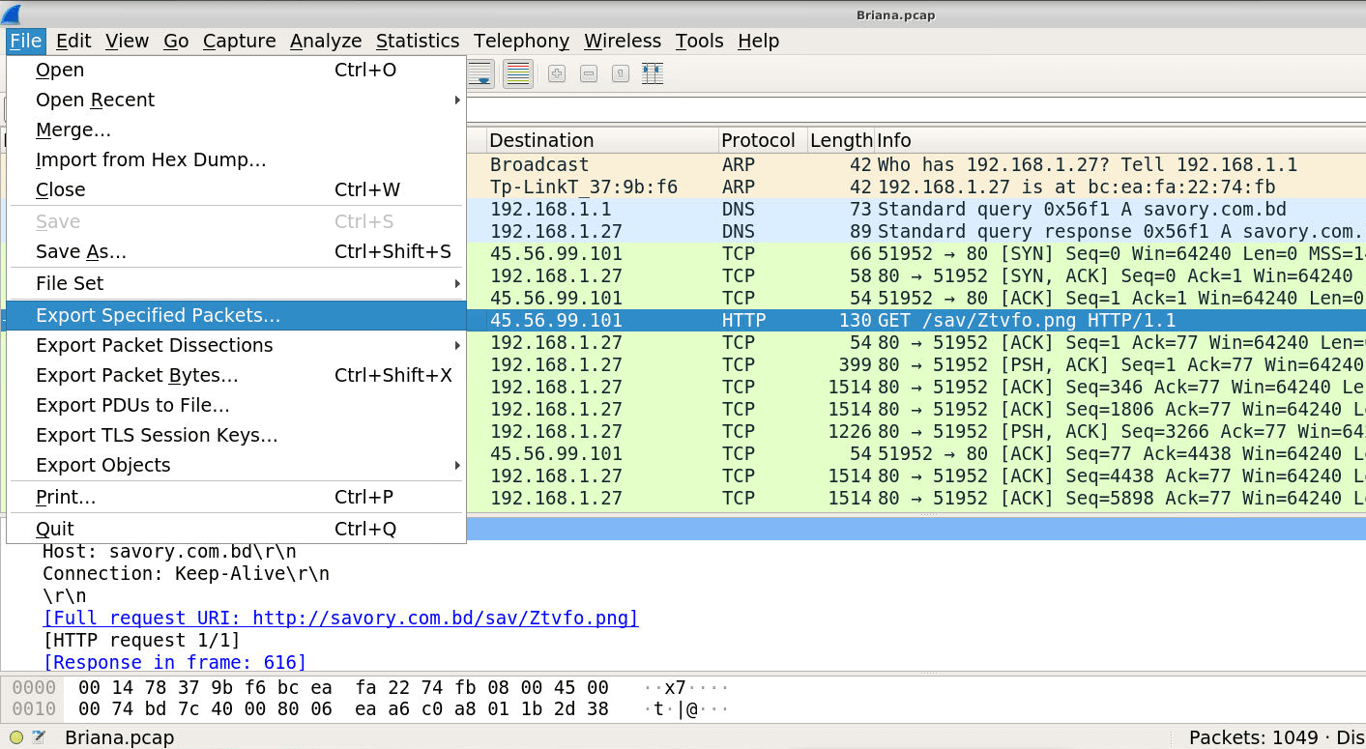The width and height of the screenshot is (1366, 749).
Task: Select Export PDUs to File...
Action: tap(236, 405)
